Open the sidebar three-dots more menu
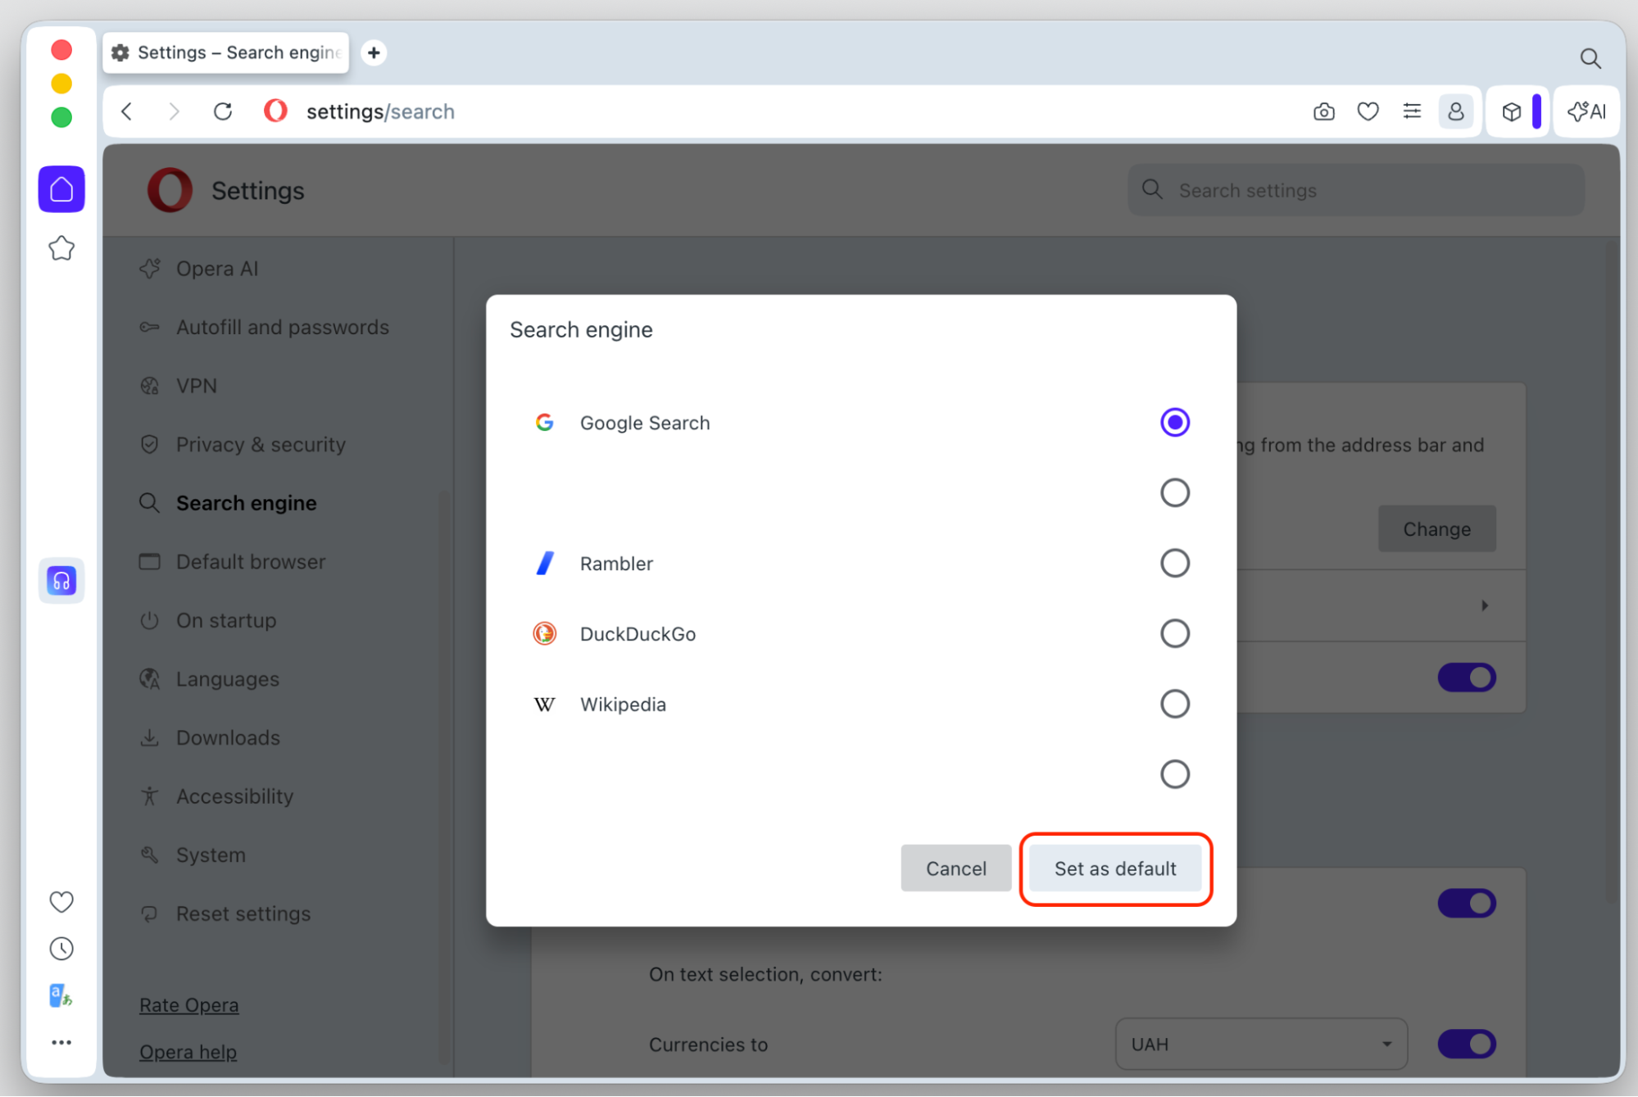Screen dimensions: 1638x1097 coord(61,1042)
